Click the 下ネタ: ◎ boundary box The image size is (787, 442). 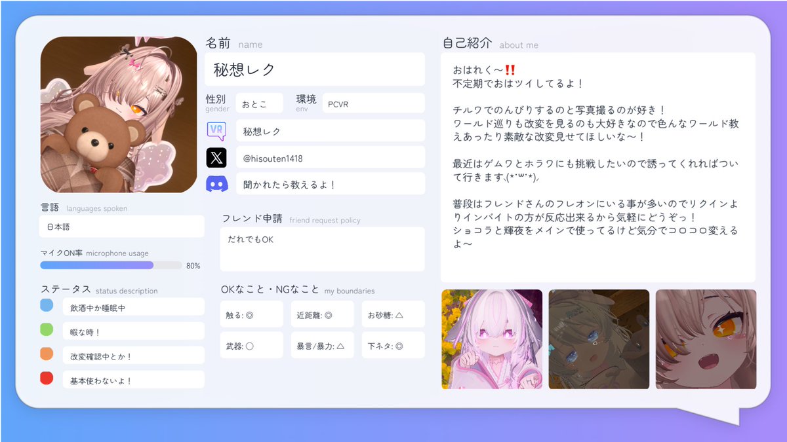click(393, 345)
